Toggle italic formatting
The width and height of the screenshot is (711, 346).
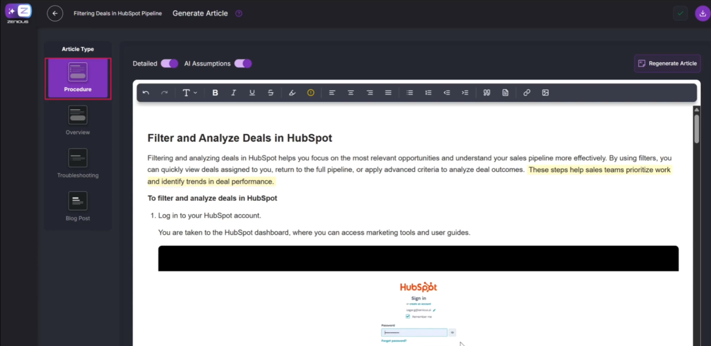click(x=233, y=93)
